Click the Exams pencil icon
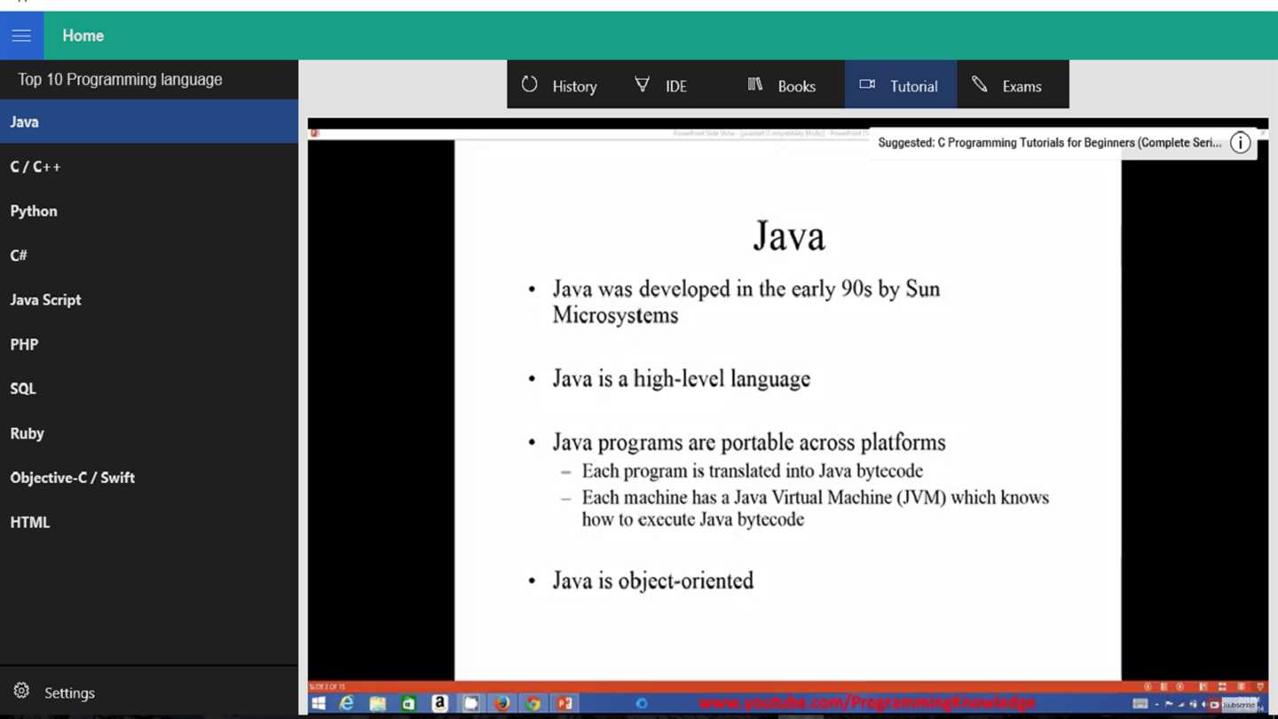The height and width of the screenshot is (719, 1278). 979,84
